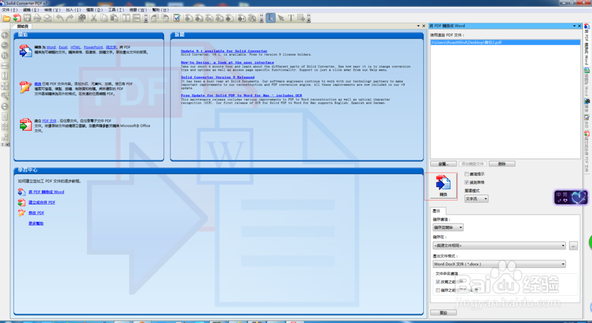Image resolution: width=592 pixels, height=323 pixels.
Task: Click the PDF to Word panel menu arrow
Action: pyautogui.click(x=574, y=26)
